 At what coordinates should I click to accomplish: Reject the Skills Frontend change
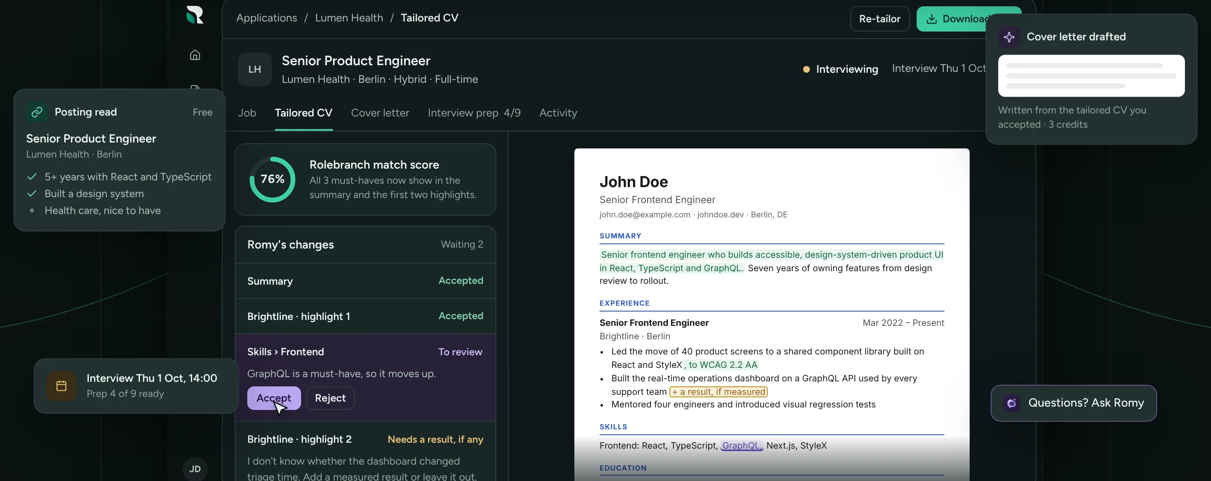point(330,398)
